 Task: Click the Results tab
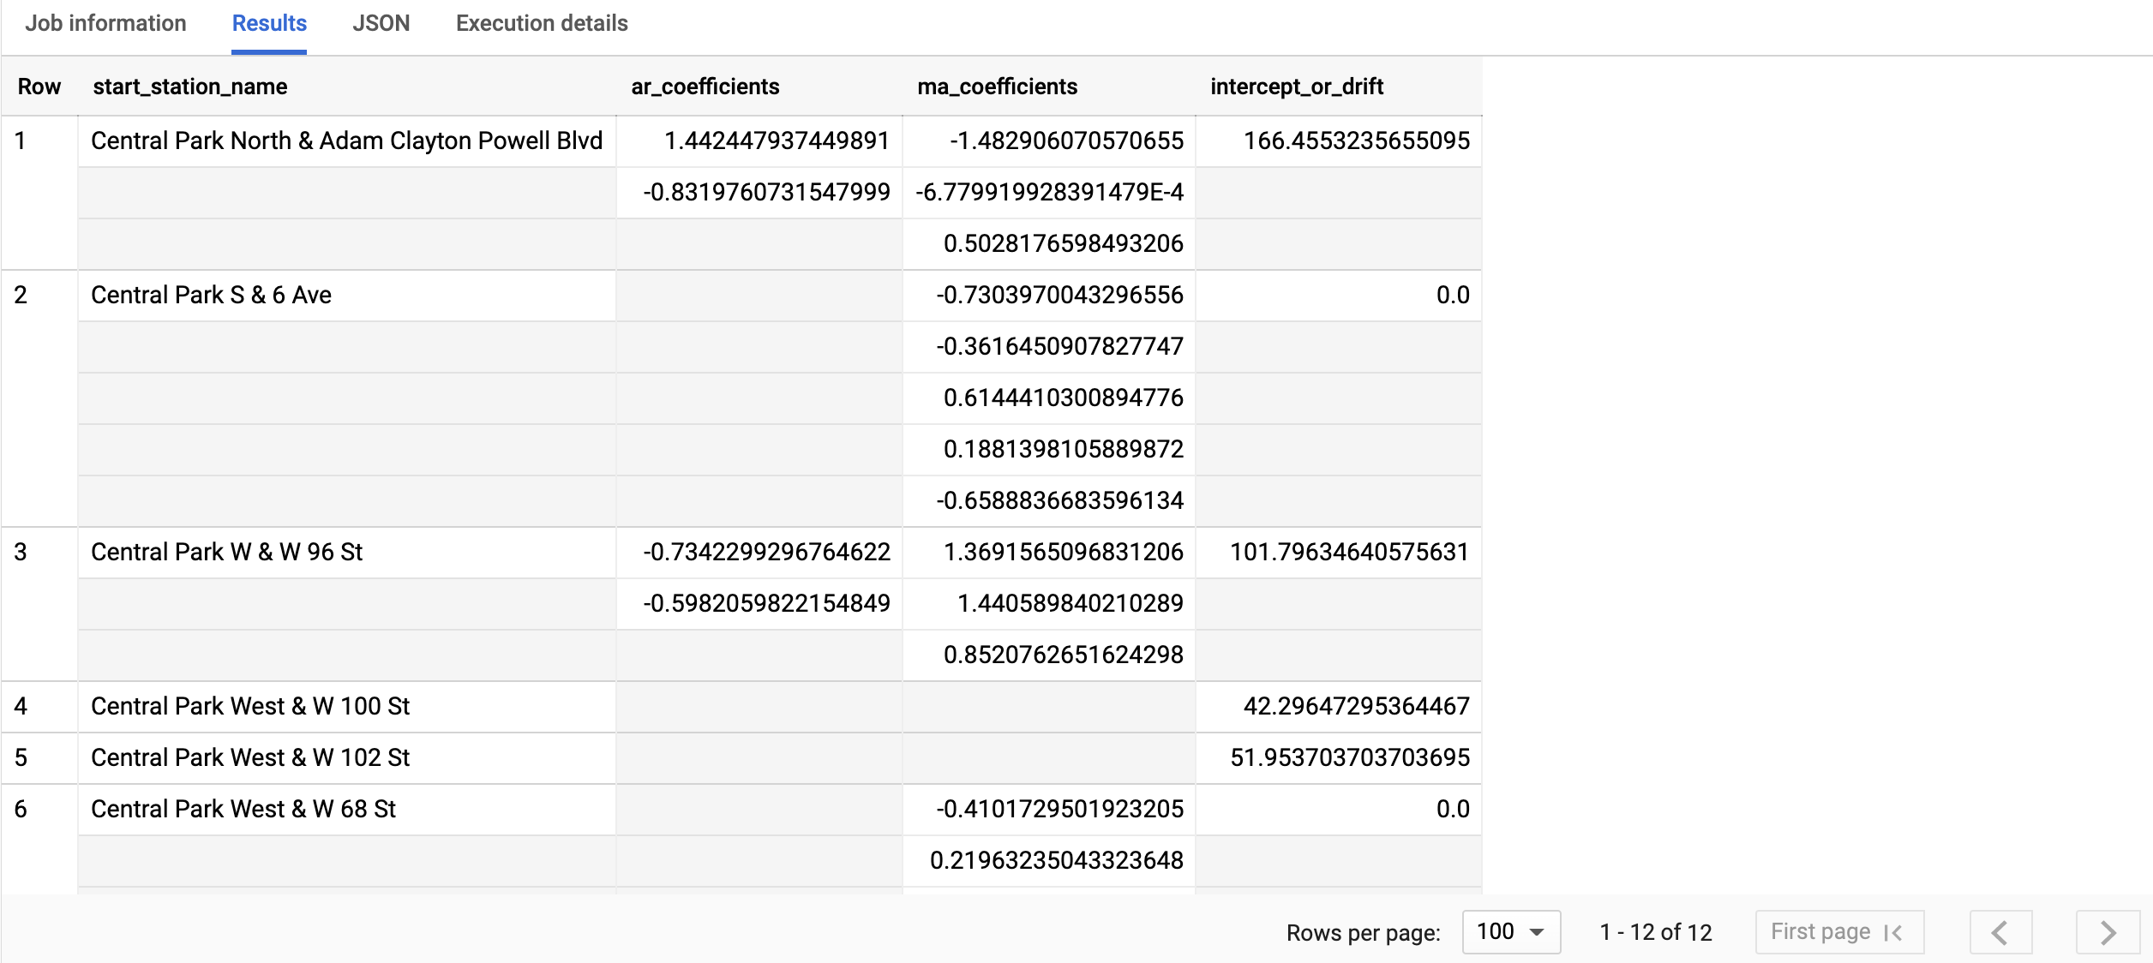coord(267,22)
